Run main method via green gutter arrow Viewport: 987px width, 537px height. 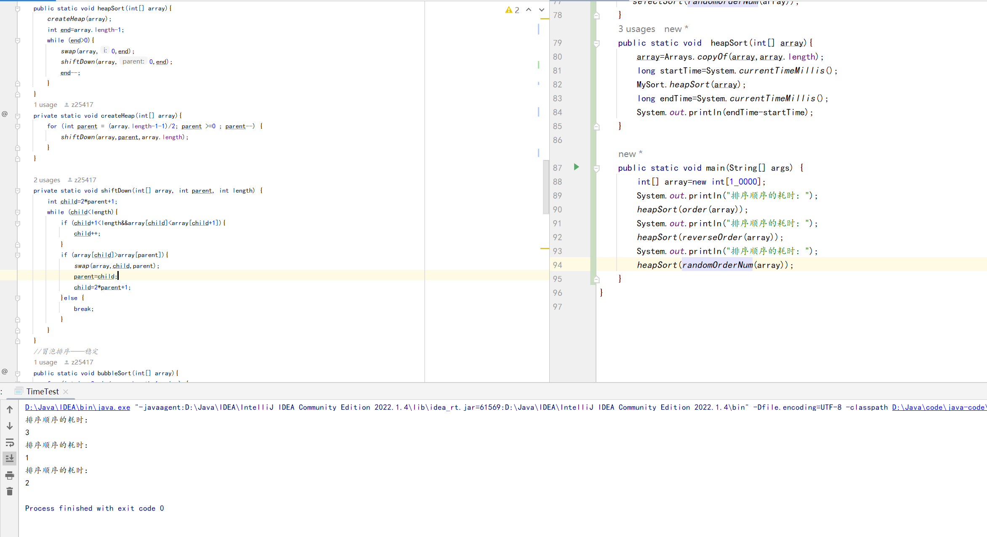coord(576,167)
